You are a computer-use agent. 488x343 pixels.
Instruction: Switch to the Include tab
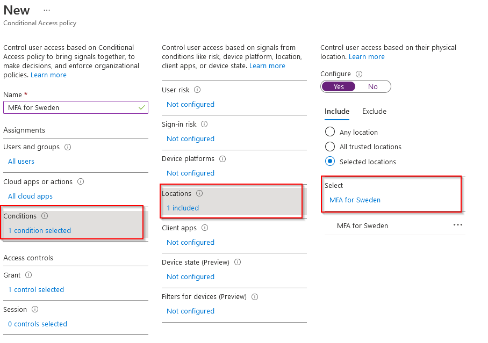click(x=337, y=112)
